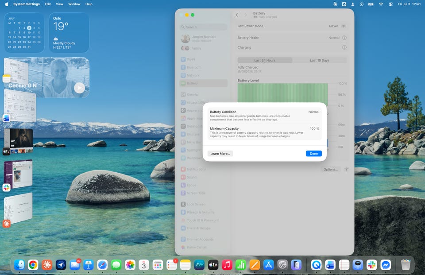Click the battery Options button
The height and width of the screenshot is (275, 425).
330,169
